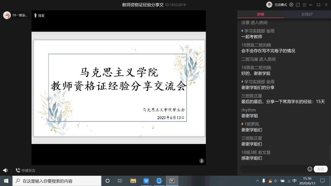Click the profile avatar beside 主持模式
331x186 pixels.
click(269, 5)
